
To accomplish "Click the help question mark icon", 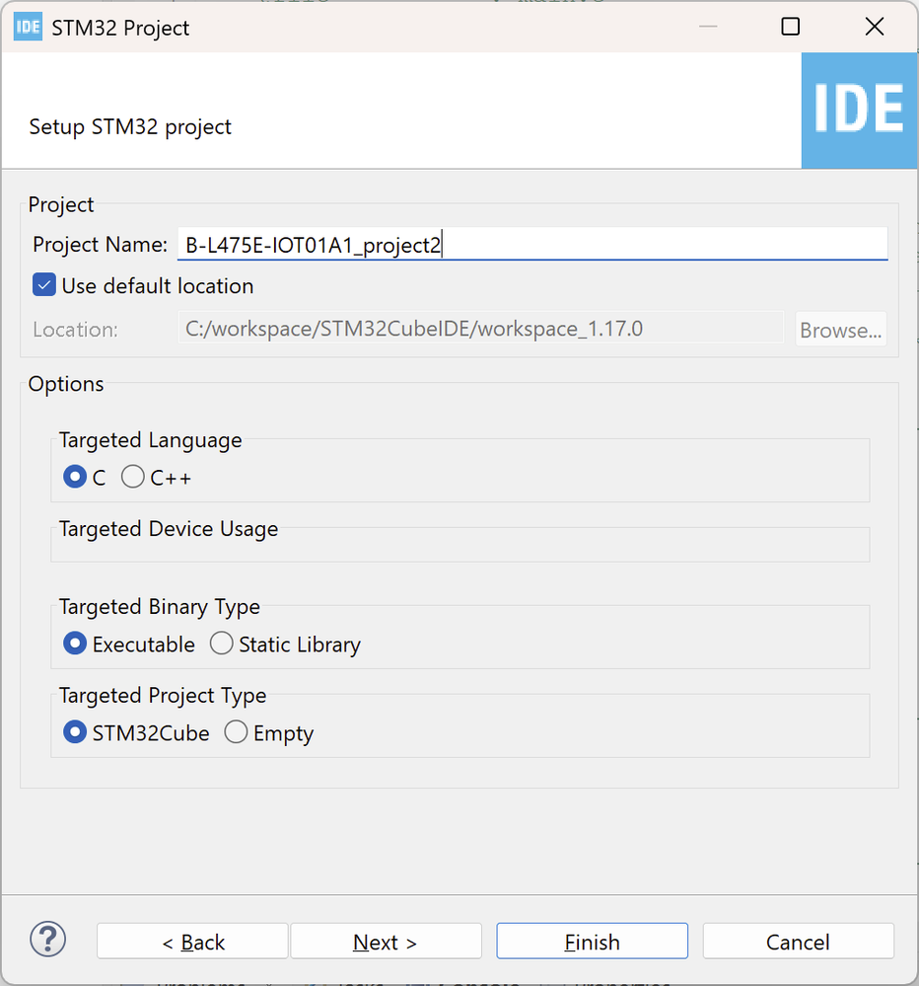I will [x=47, y=940].
